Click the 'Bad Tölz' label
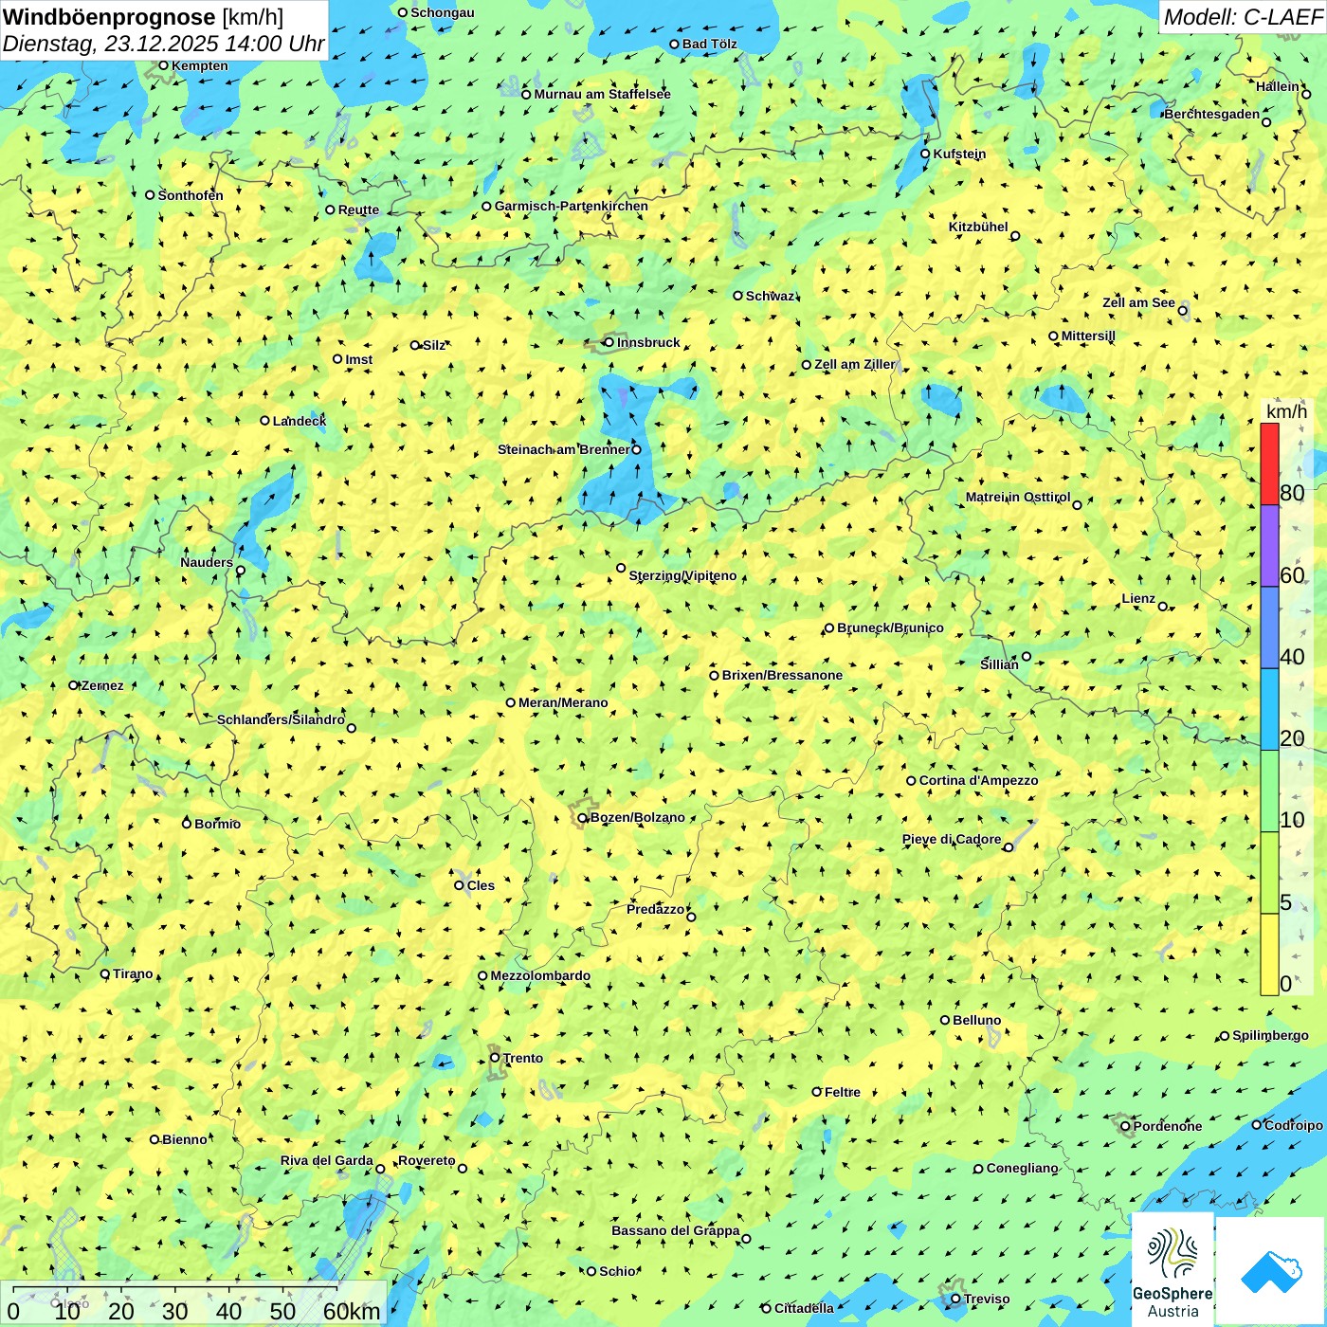1327x1327 pixels. [x=709, y=44]
